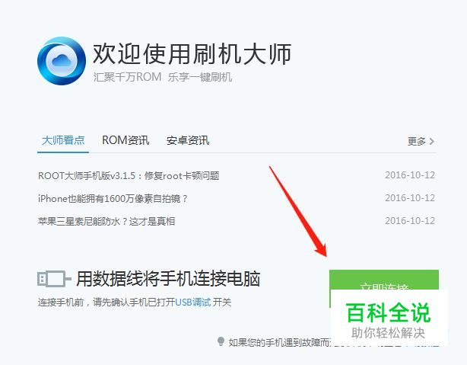Open the iPhone 1600万像素自拍镜 article
The width and height of the screenshot is (467, 365).
click(x=113, y=198)
